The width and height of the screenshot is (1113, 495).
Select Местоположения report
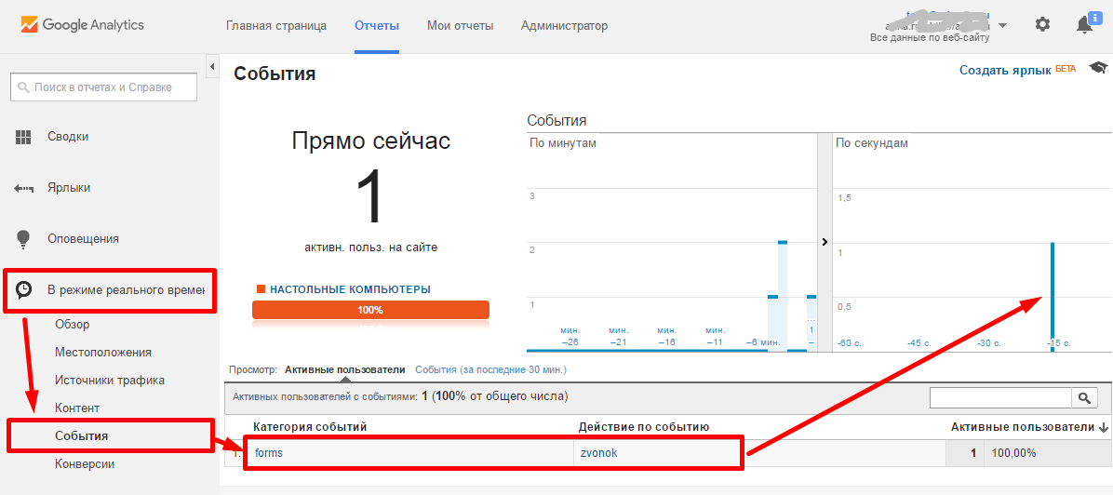[103, 353]
